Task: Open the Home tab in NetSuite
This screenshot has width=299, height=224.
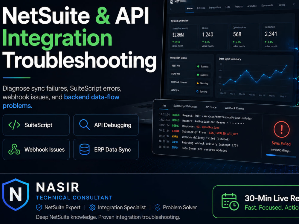Action: pos(190,9)
